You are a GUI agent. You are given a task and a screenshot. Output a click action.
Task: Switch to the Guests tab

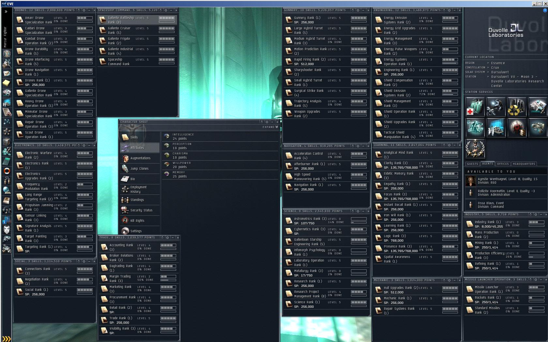pos(472,164)
